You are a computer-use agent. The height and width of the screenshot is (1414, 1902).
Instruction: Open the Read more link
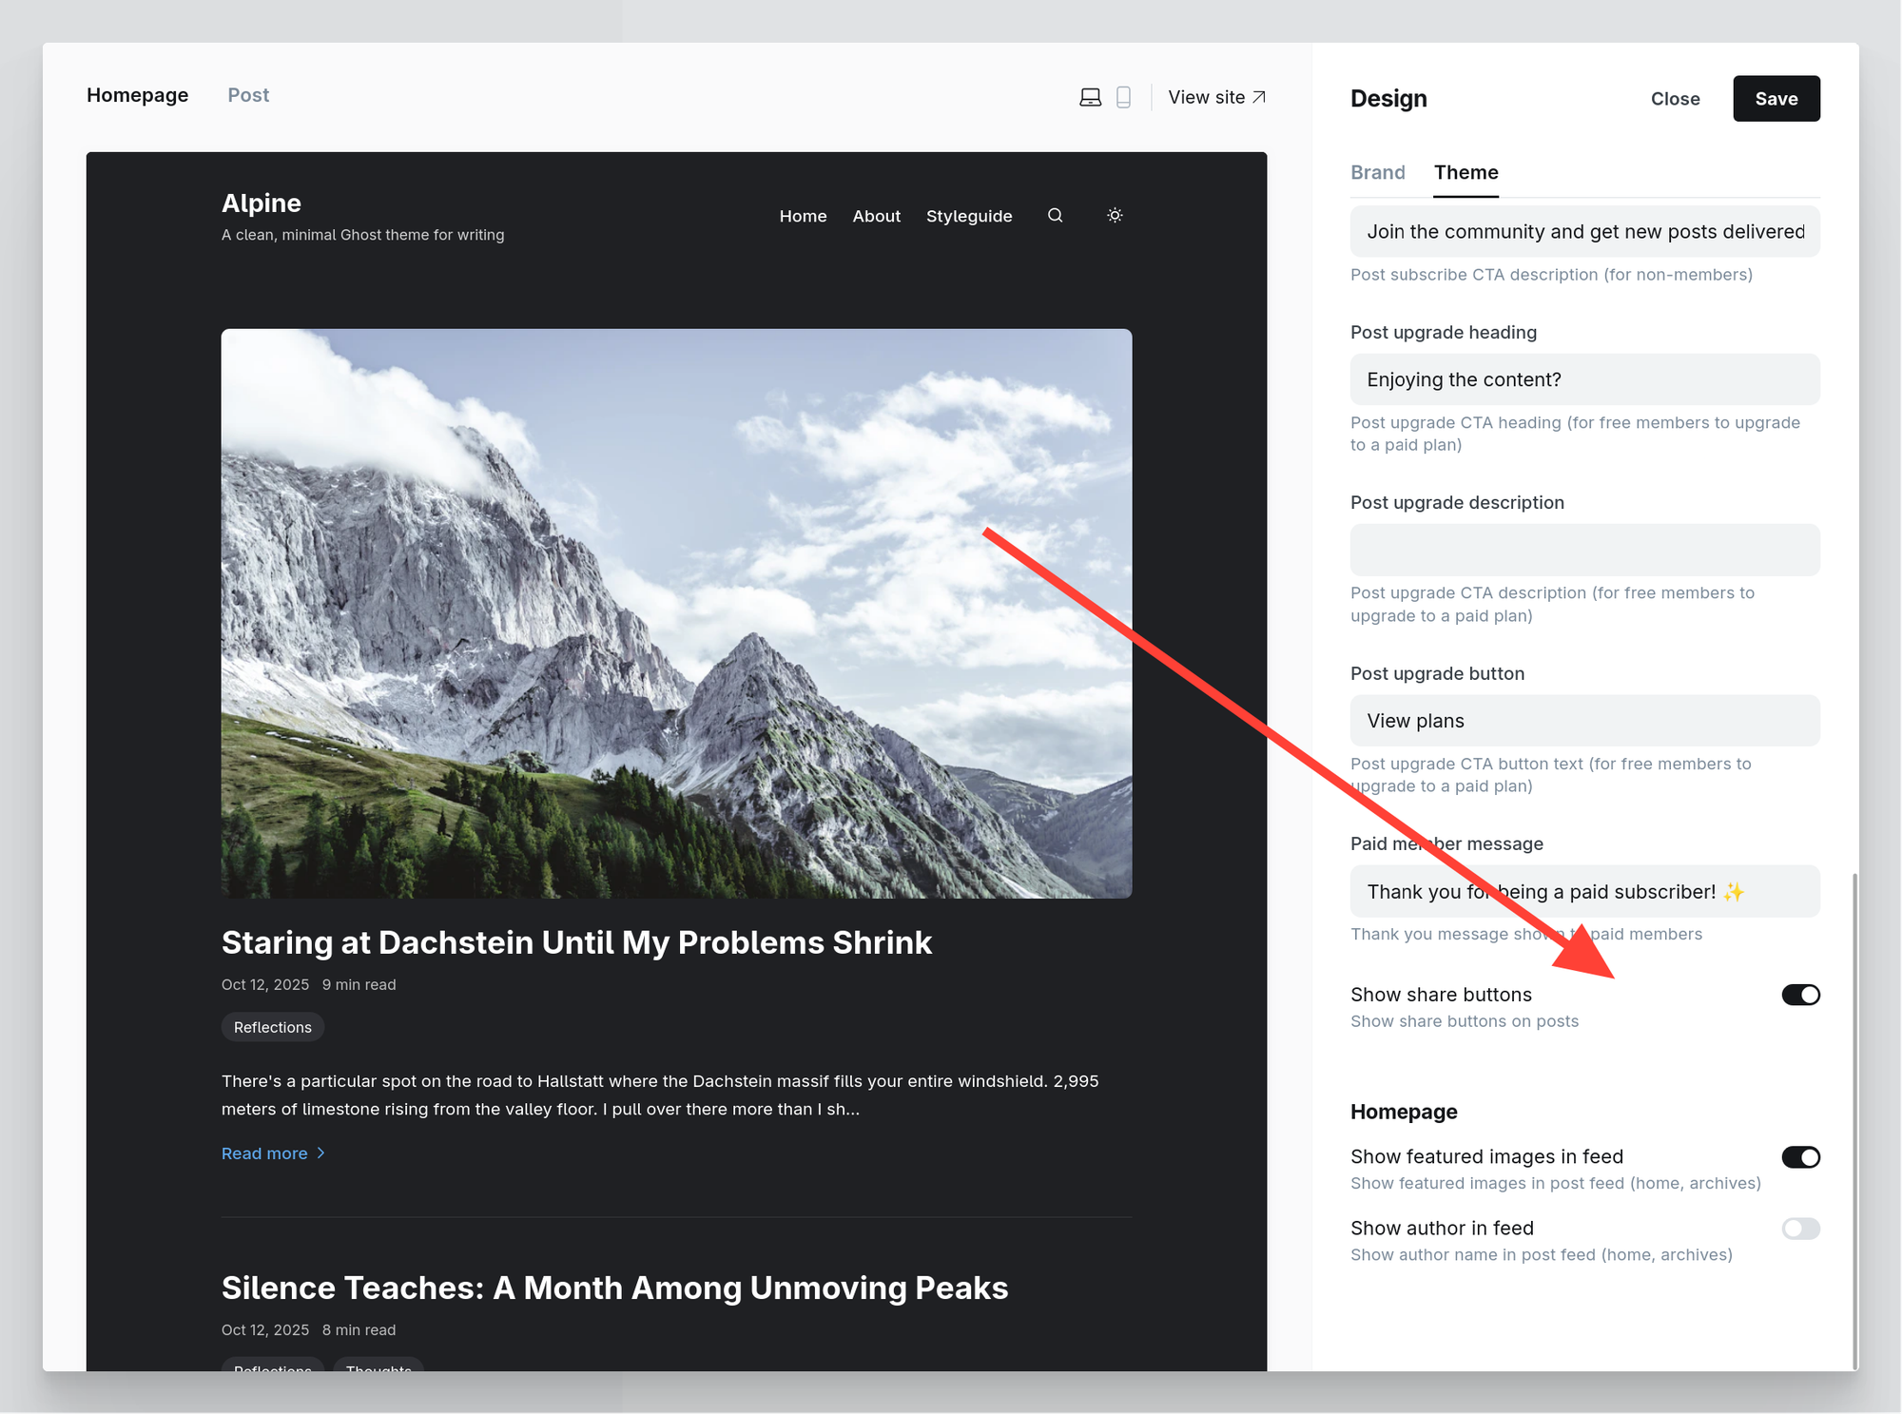point(264,1153)
